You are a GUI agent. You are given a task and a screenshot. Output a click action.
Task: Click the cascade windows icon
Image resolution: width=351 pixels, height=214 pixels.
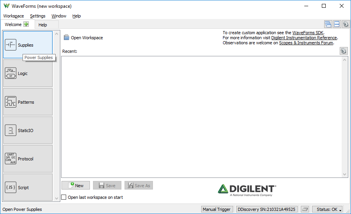328,24
